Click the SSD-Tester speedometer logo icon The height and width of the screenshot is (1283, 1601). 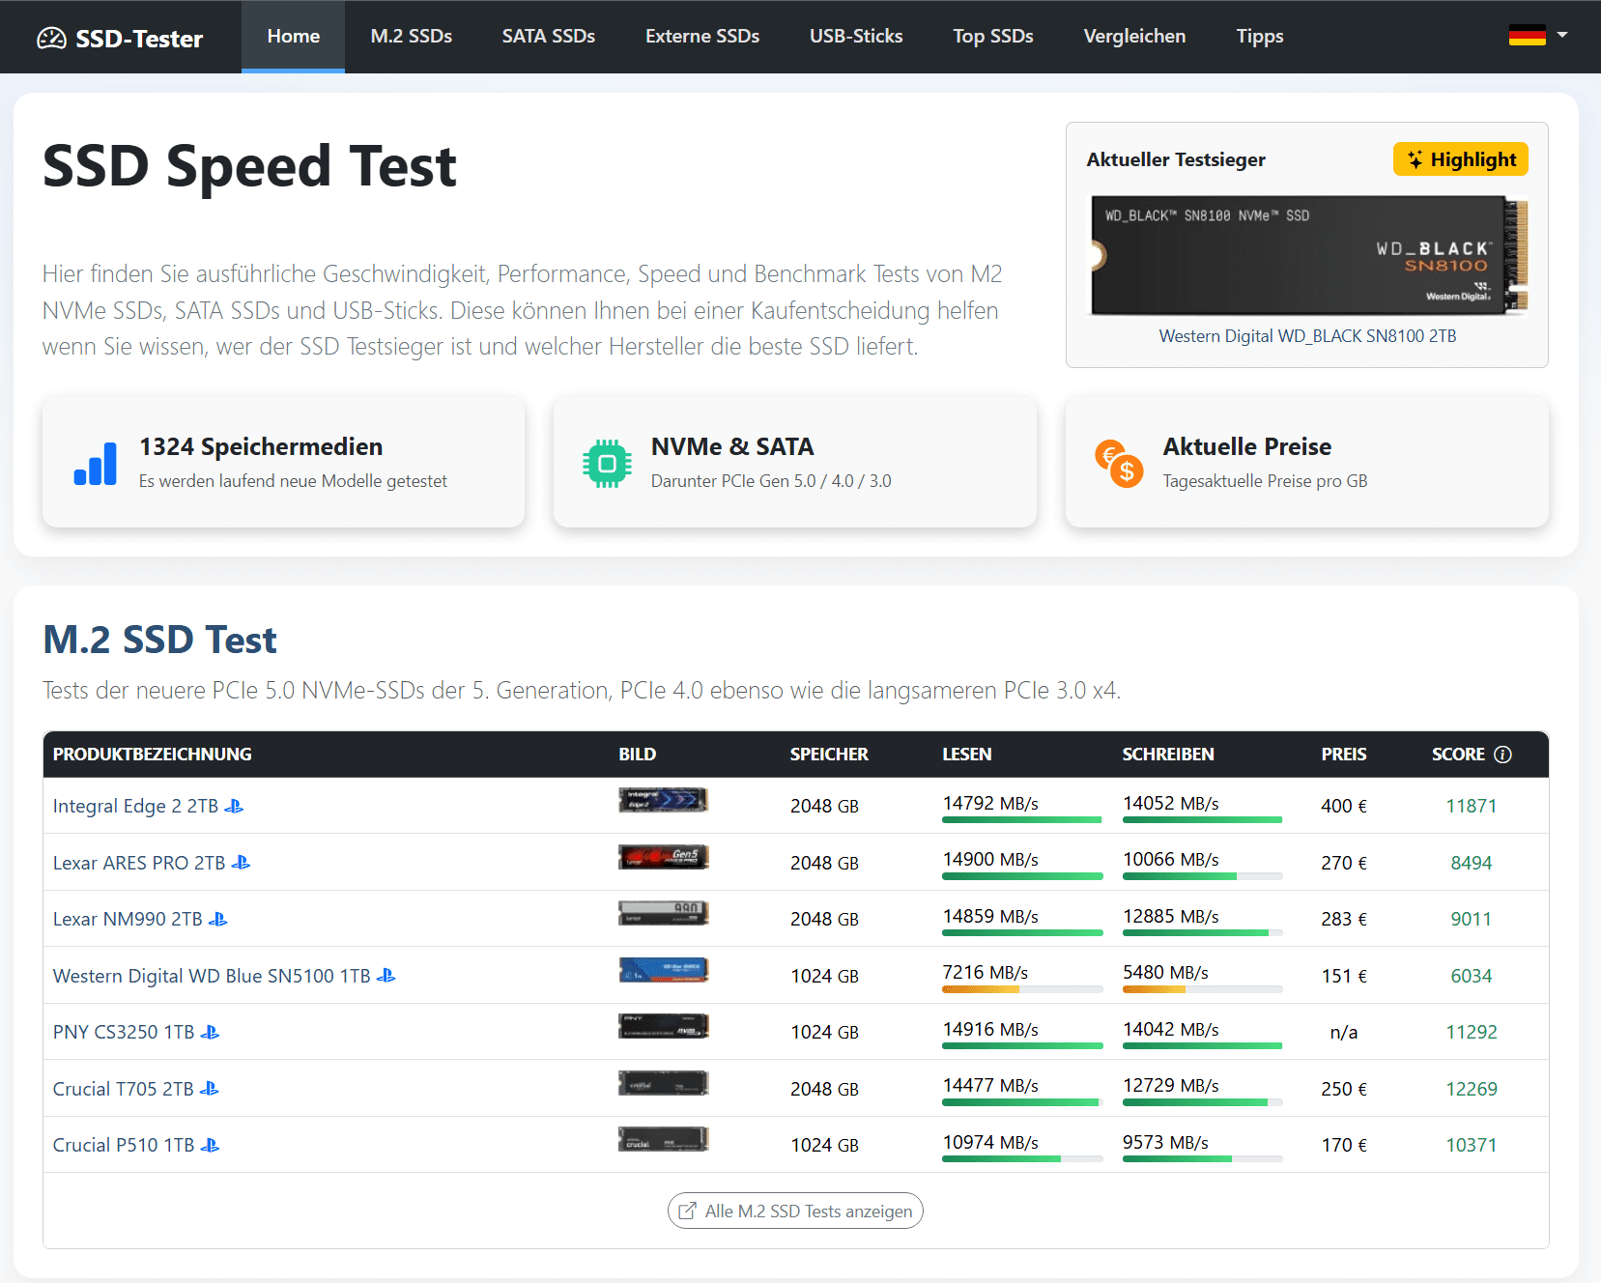[51, 39]
